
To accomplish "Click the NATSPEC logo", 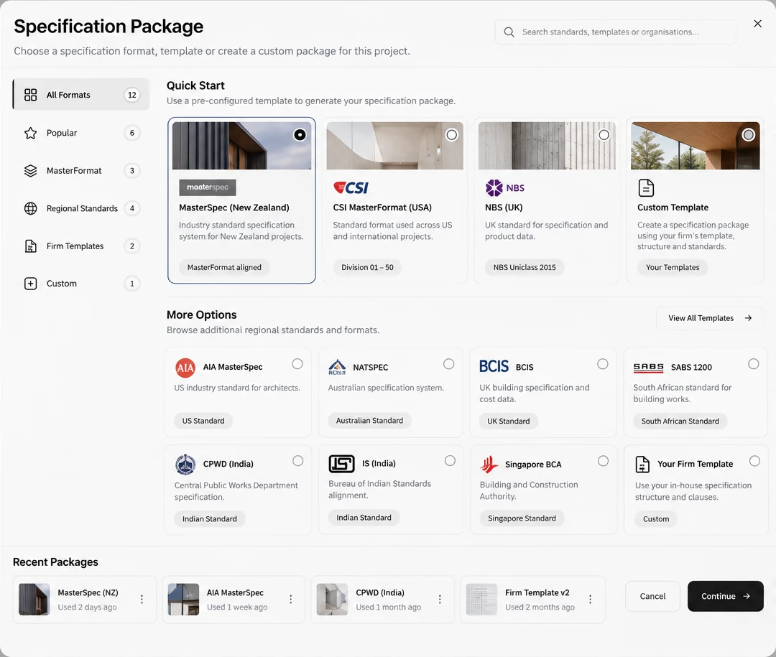I will (337, 367).
